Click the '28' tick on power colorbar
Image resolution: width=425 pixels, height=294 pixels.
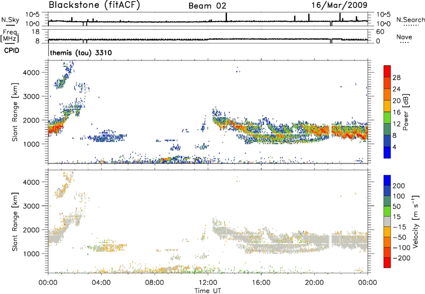pyautogui.click(x=396, y=77)
